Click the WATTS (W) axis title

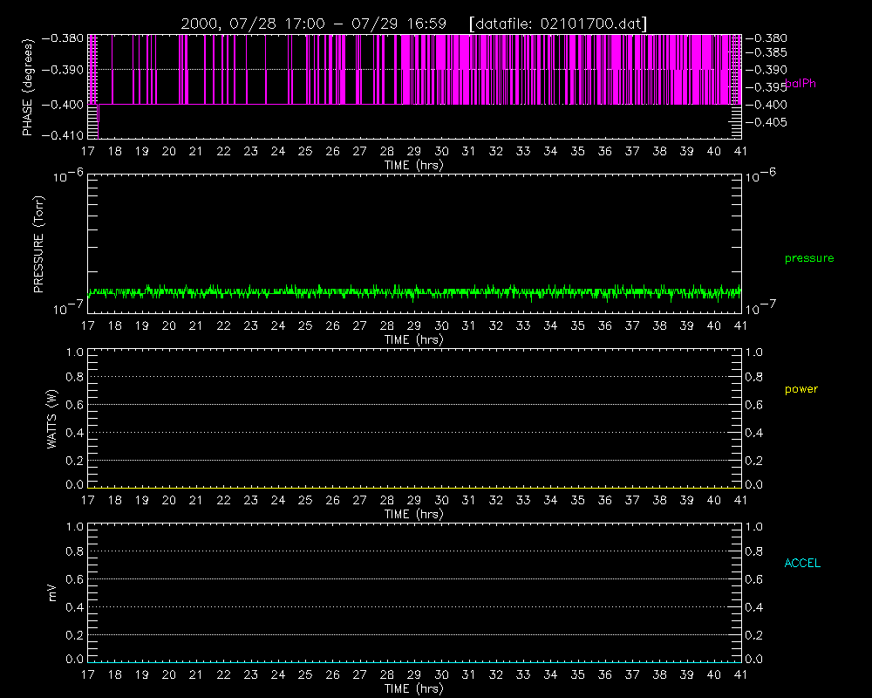[x=51, y=419]
